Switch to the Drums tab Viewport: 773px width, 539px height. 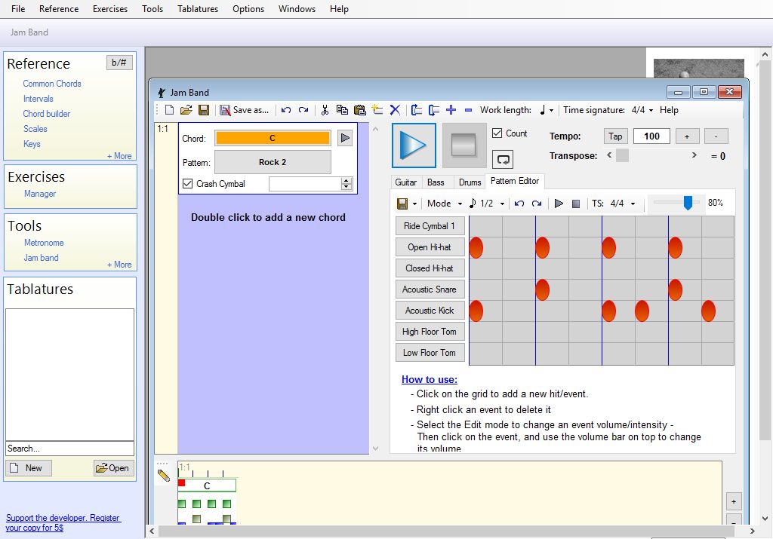(x=470, y=182)
